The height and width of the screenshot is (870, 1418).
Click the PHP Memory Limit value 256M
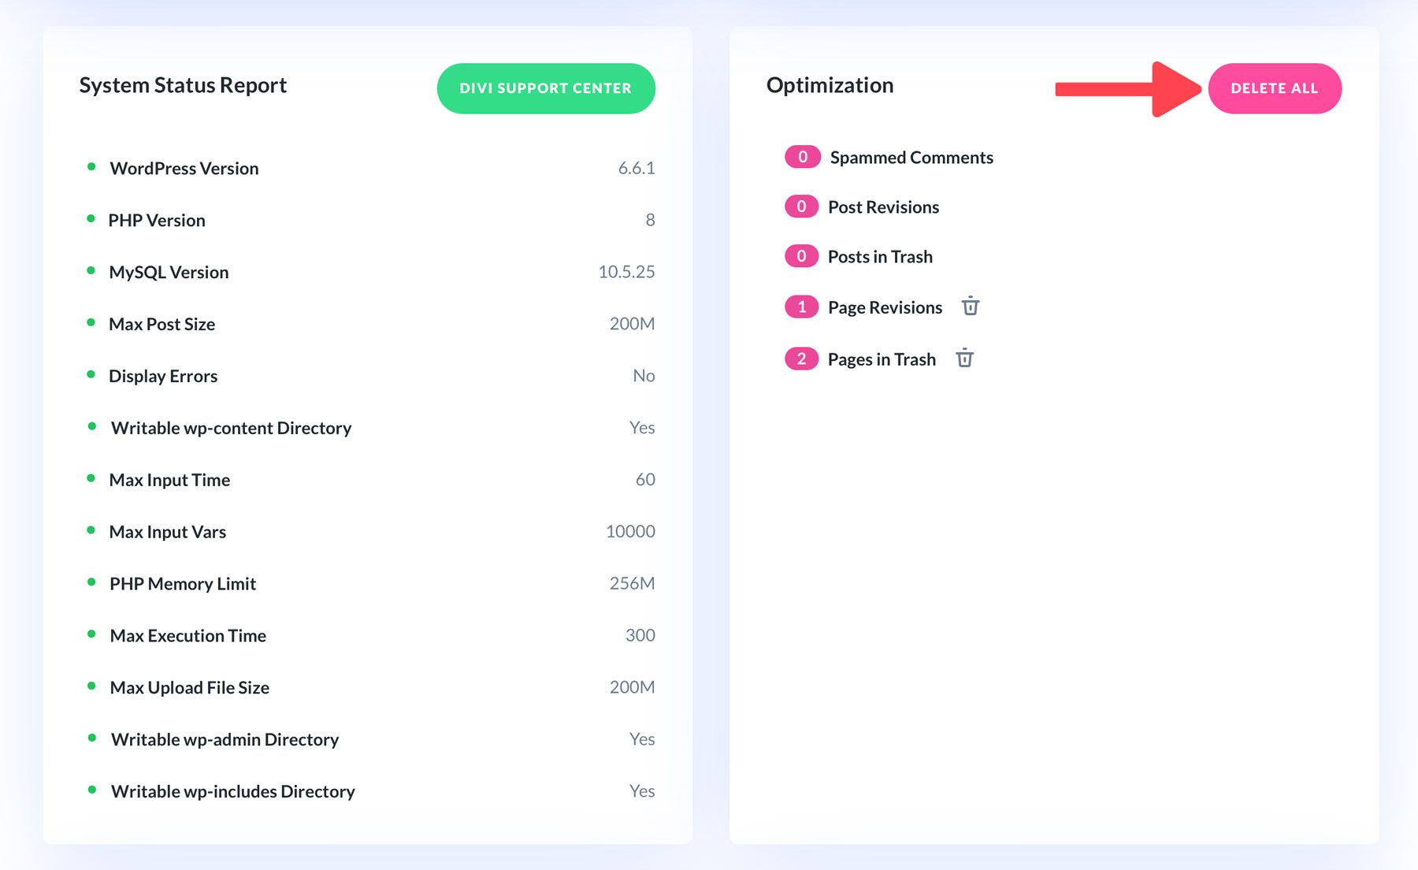click(632, 583)
